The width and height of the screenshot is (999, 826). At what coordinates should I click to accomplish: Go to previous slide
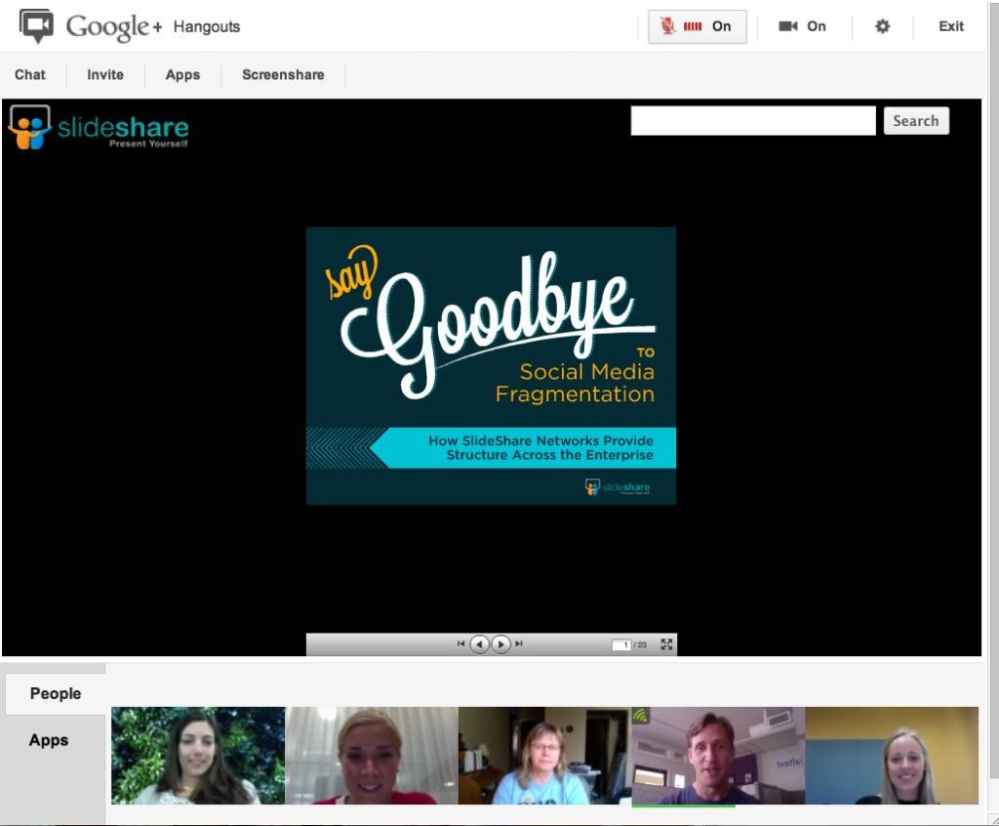point(480,644)
